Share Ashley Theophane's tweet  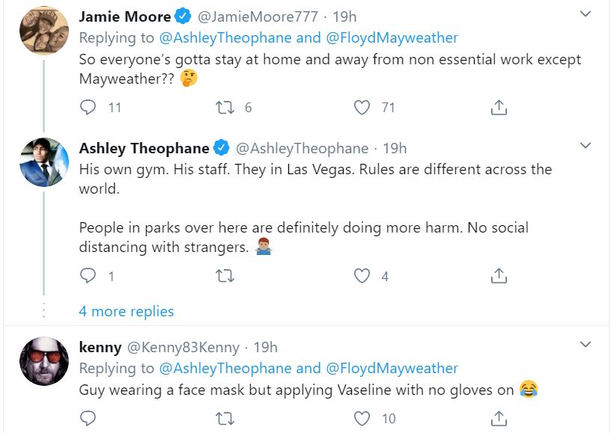click(499, 277)
